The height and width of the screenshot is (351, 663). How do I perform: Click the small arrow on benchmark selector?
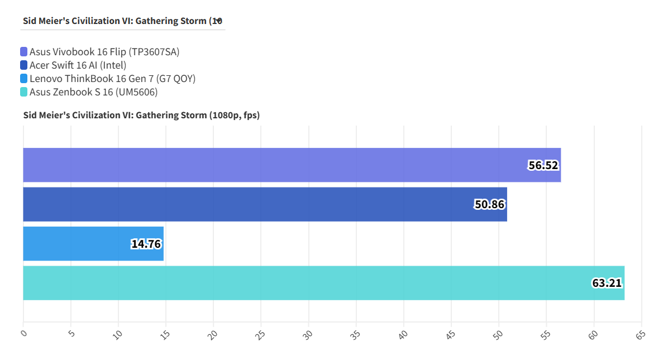(219, 21)
